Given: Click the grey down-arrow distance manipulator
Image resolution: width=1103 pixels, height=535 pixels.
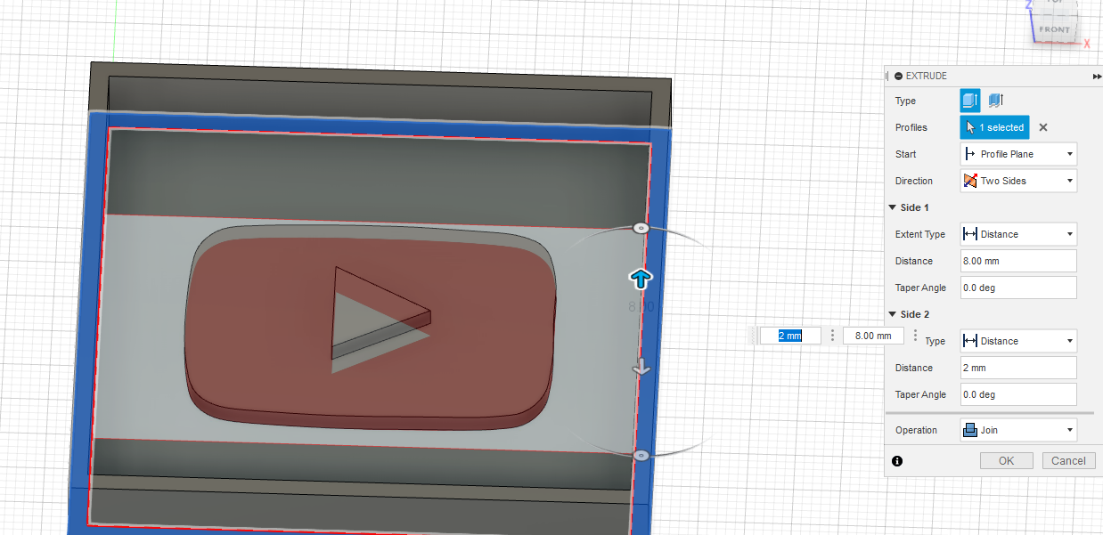Looking at the screenshot, I should click(641, 367).
